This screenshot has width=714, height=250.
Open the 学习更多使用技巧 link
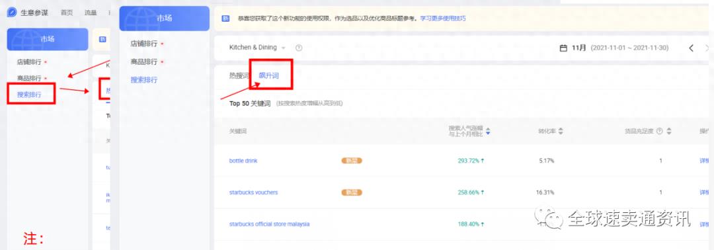442,19
